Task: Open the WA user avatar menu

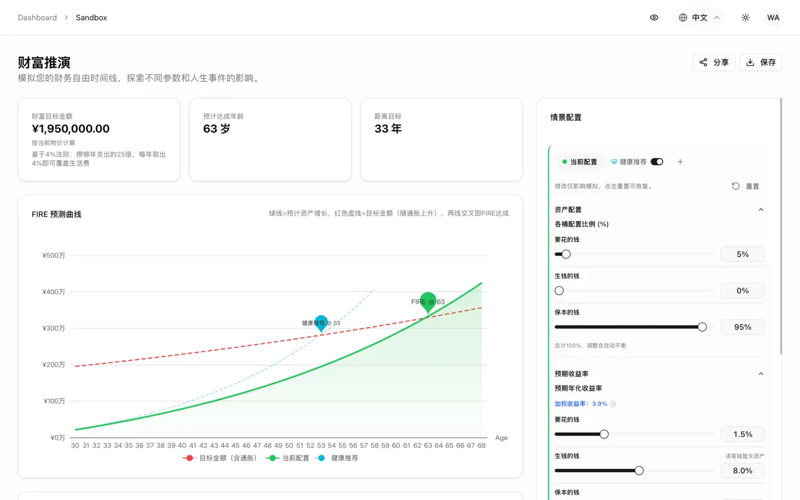Action: 773,18
